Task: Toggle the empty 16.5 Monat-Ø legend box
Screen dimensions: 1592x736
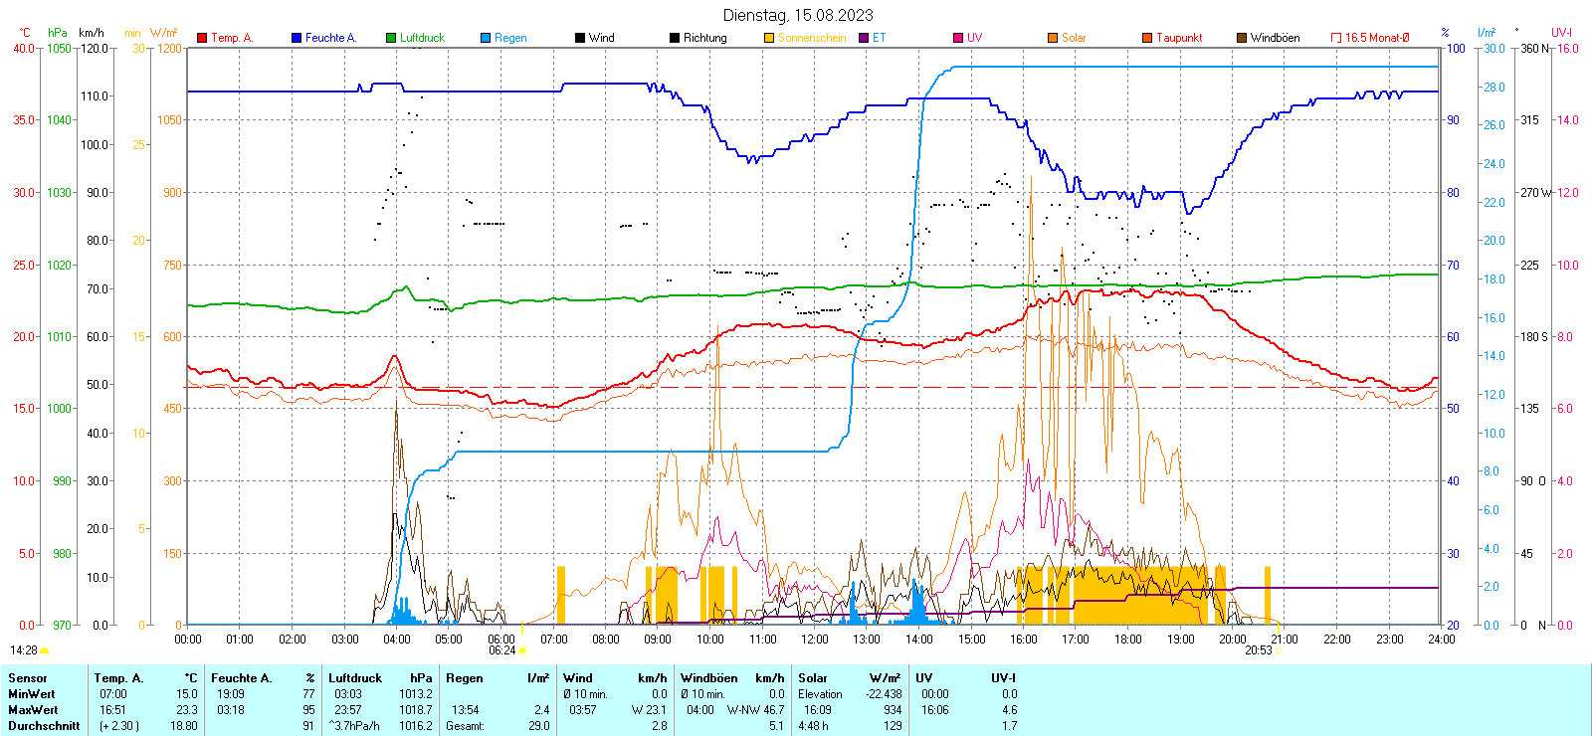Action: pos(1336,38)
